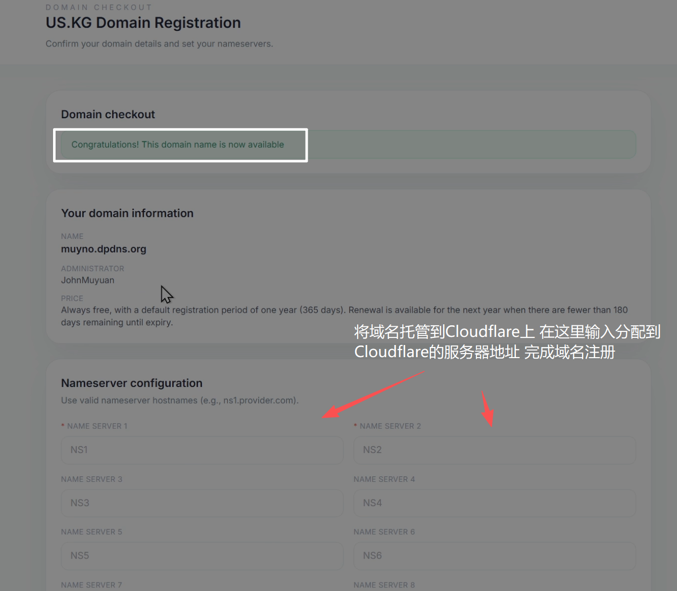Click the 'Domain checkout' card heading
677x591 pixels.
108,115
